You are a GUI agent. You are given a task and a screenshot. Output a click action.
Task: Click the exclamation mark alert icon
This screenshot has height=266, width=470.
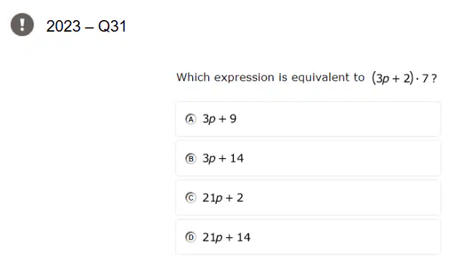pyautogui.click(x=22, y=24)
